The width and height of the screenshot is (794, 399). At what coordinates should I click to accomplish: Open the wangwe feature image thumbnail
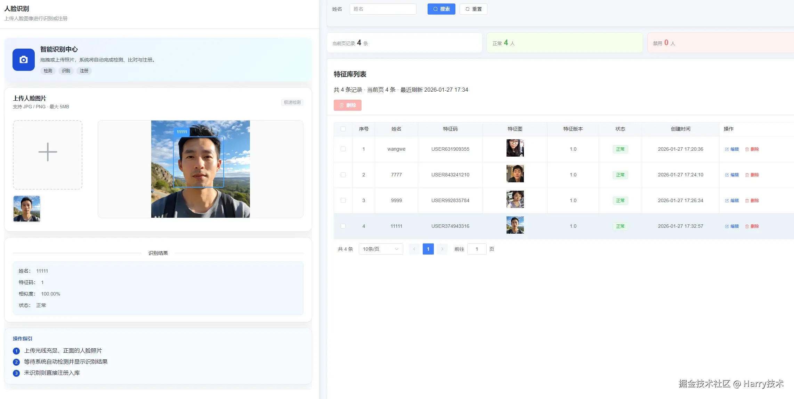click(515, 148)
